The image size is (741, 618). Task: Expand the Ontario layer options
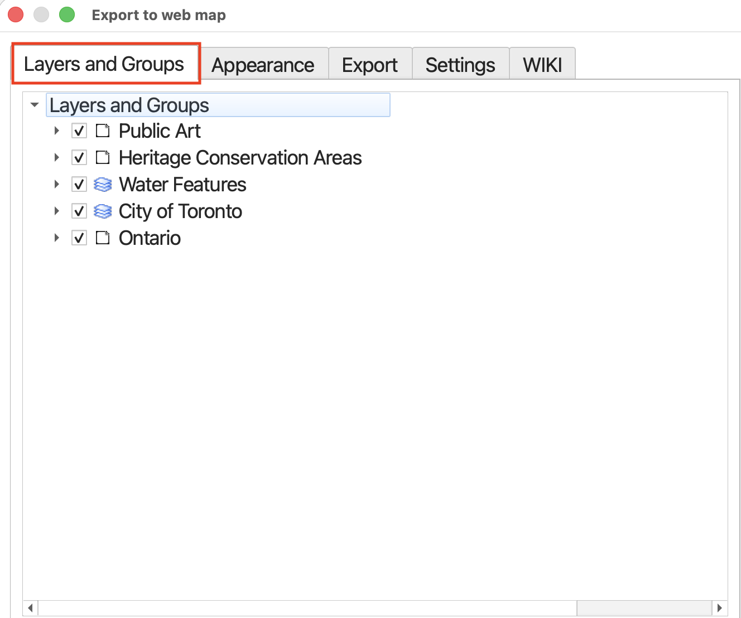tap(56, 238)
